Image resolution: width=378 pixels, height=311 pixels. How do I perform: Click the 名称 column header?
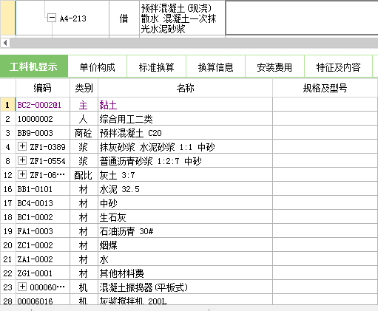(x=186, y=88)
